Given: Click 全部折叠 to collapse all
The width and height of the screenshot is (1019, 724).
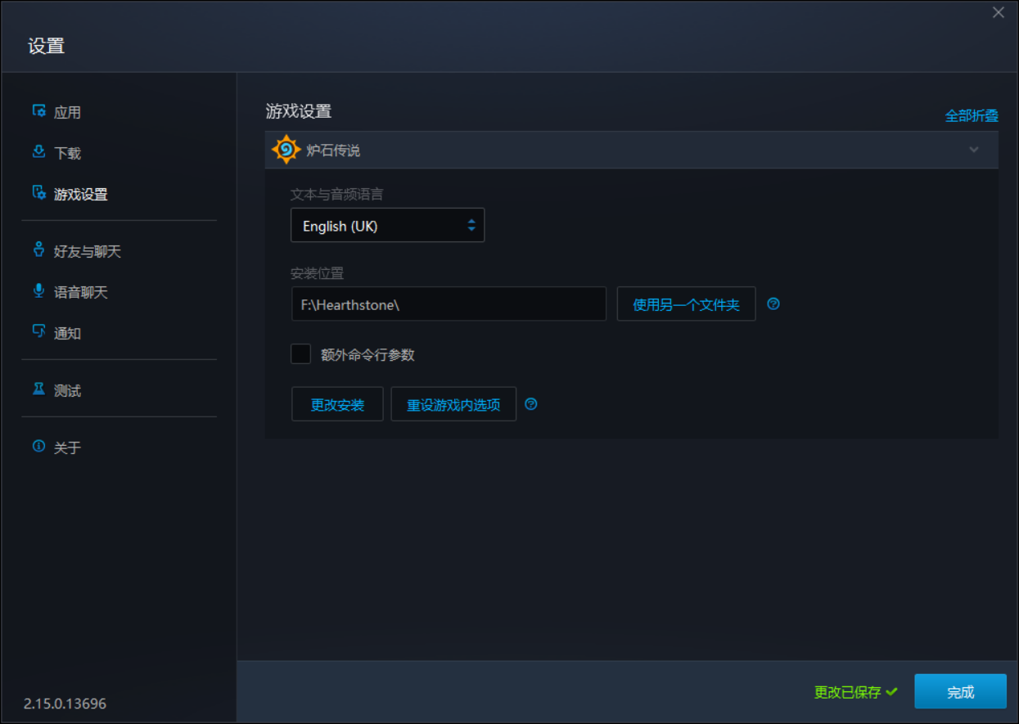Looking at the screenshot, I should (972, 116).
